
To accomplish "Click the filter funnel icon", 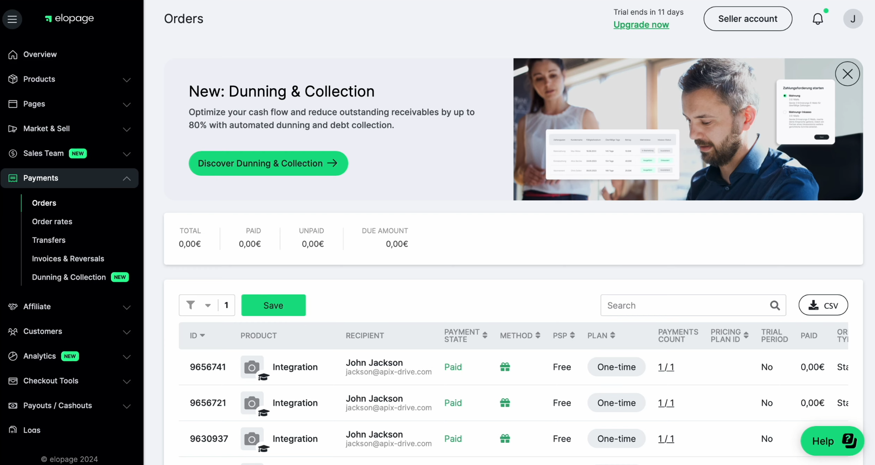I will click(190, 305).
